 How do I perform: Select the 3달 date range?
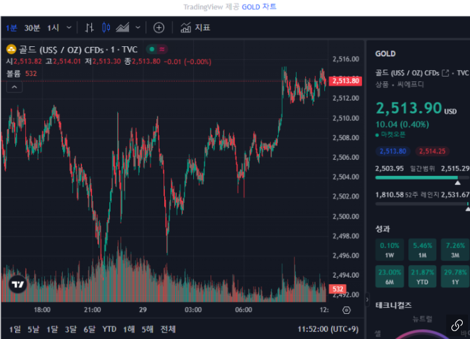click(x=70, y=329)
